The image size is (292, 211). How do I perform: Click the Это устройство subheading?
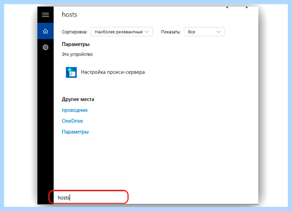point(77,55)
